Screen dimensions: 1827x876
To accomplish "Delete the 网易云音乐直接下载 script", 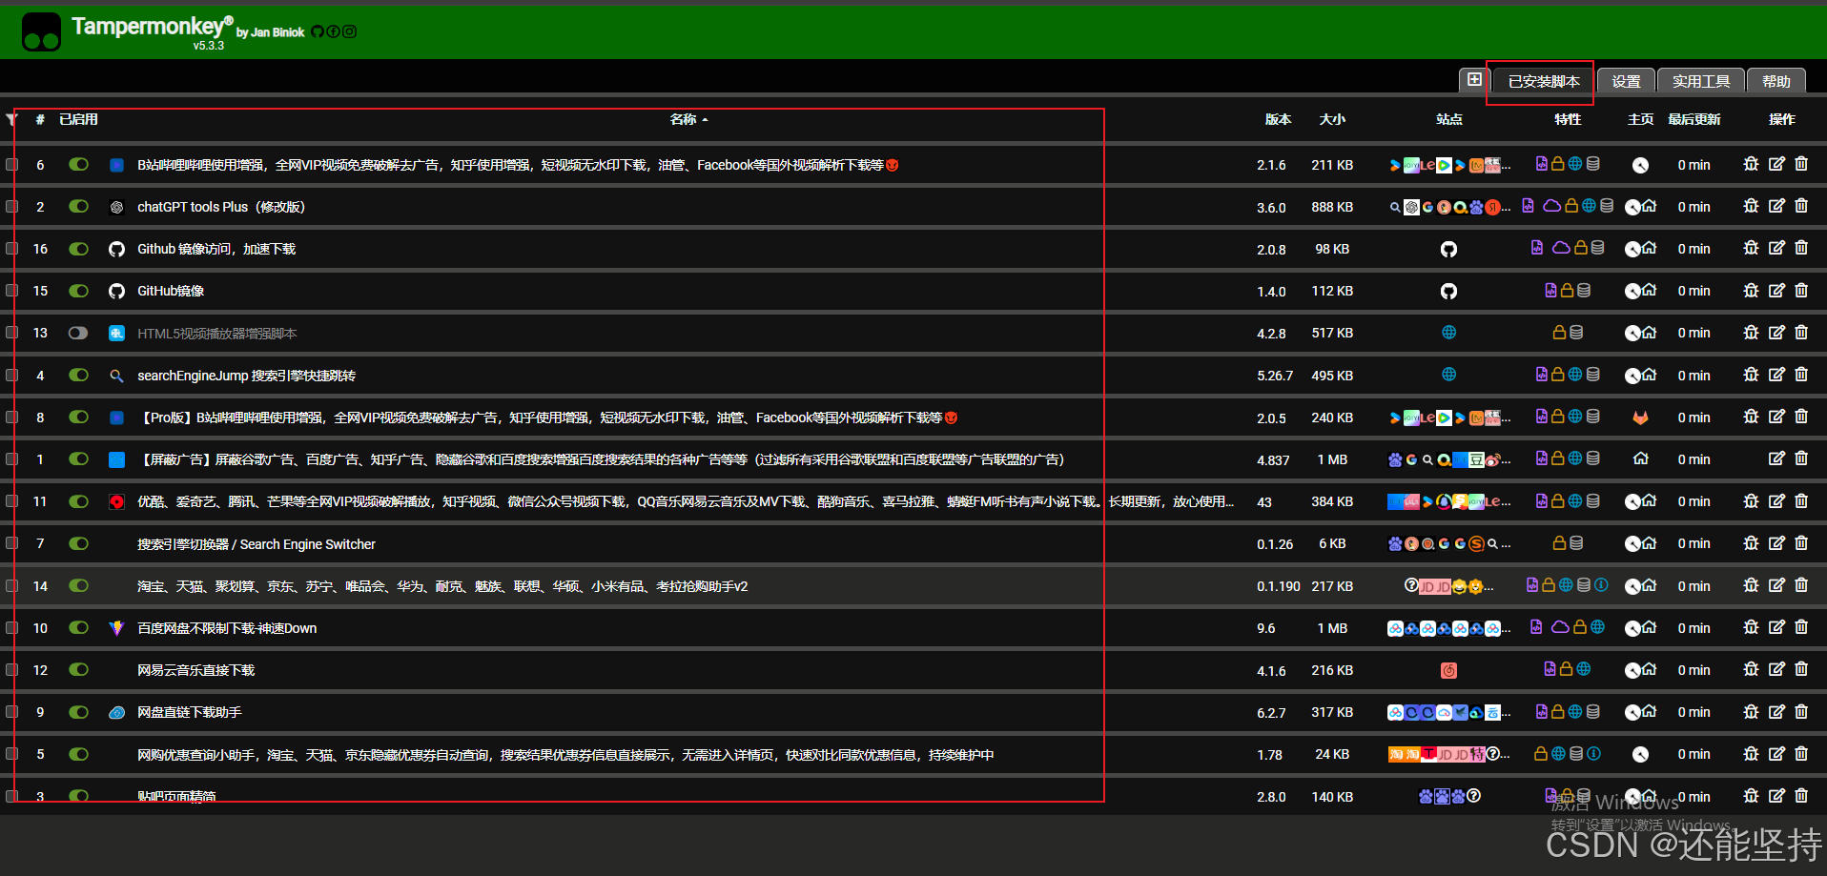I will (x=1801, y=669).
